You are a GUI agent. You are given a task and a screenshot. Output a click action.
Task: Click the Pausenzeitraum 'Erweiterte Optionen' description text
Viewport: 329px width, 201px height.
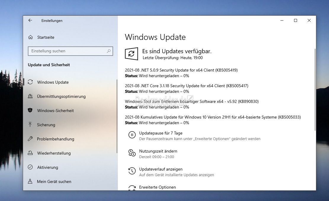[x=200, y=139]
